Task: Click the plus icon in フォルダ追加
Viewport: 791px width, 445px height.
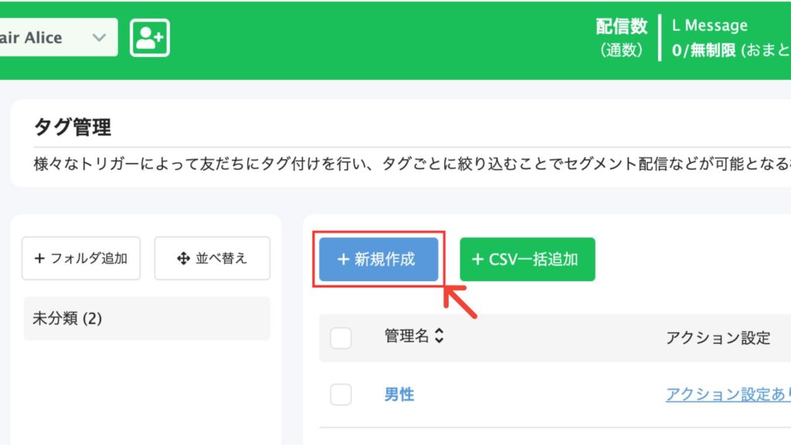Action: pos(39,258)
